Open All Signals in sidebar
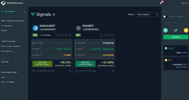This screenshot has width=189, height=100. [10, 11]
